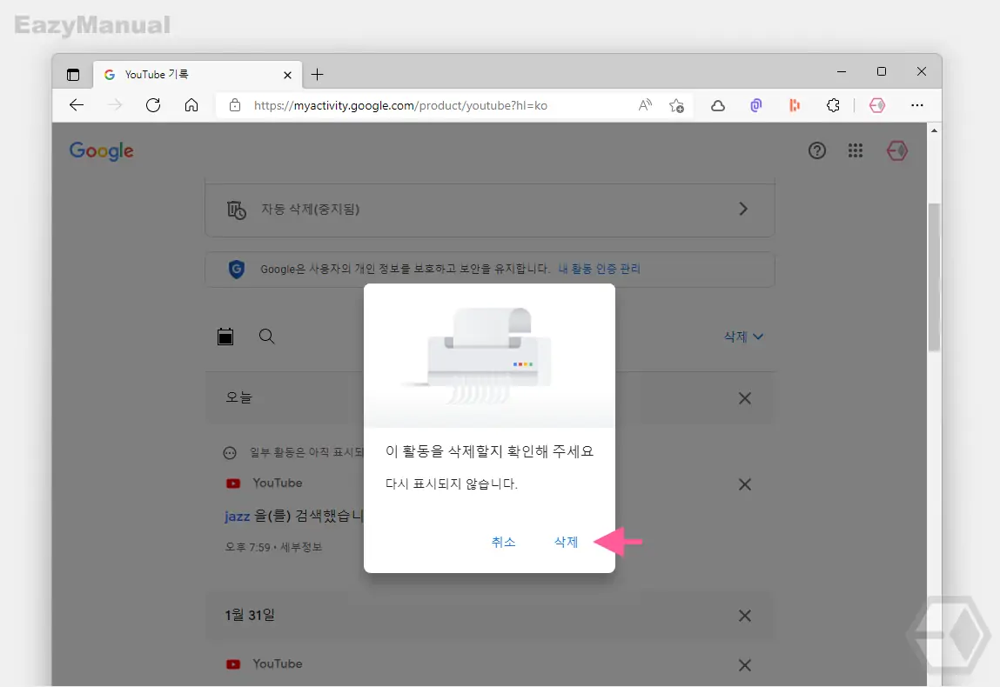Maximize the browser window

point(882,71)
